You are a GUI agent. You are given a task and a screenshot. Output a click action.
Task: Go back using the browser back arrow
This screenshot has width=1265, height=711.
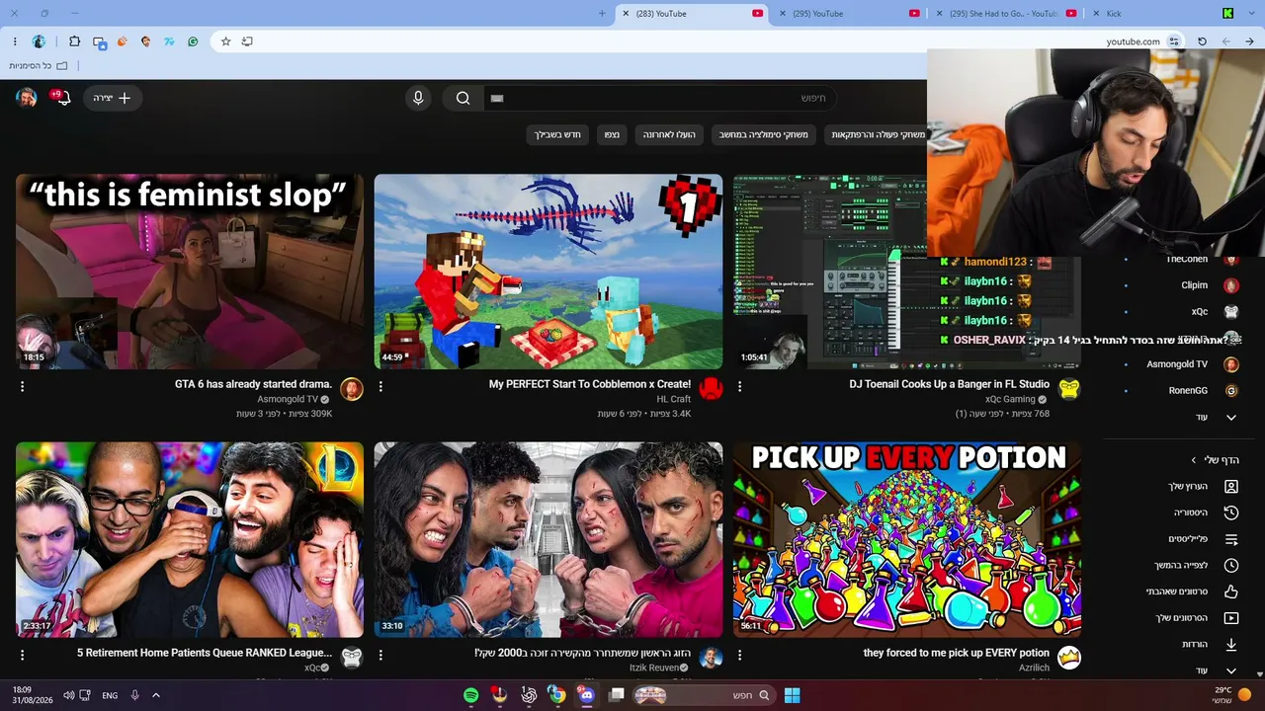click(1249, 41)
